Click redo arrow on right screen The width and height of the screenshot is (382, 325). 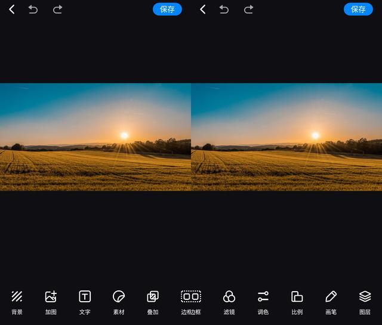tap(248, 9)
